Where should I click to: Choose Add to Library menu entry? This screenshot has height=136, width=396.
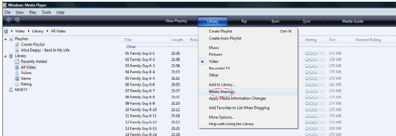[x=248, y=85]
